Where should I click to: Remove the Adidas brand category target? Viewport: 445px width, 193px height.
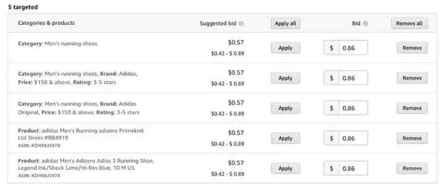(x=412, y=78)
